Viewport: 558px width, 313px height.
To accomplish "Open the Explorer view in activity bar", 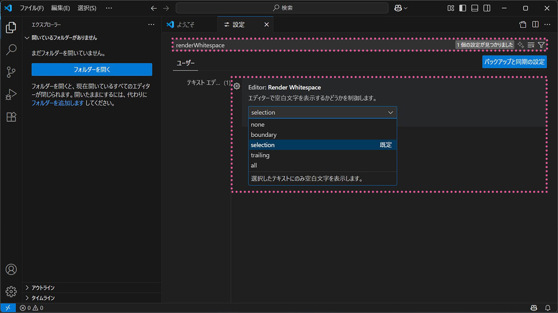I will click(11, 28).
